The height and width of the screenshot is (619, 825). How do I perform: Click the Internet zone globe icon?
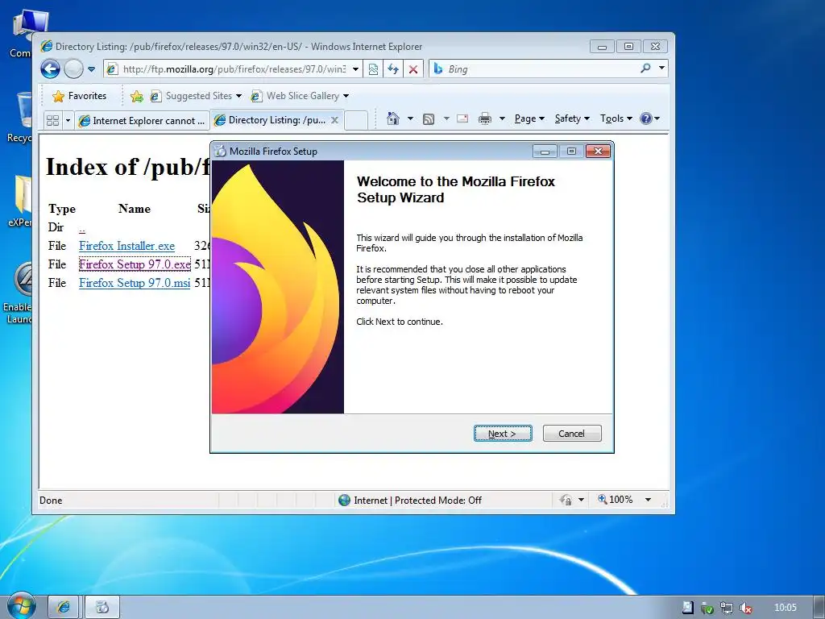pos(345,500)
